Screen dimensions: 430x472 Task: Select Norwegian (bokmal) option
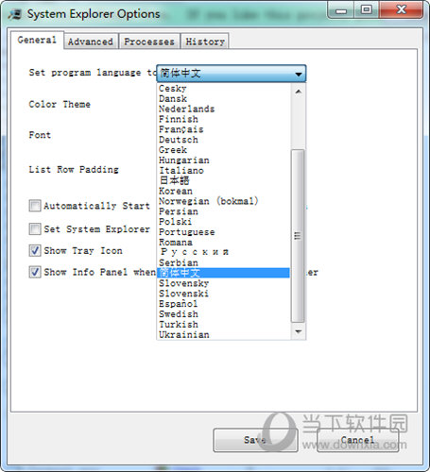(x=223, y=201)
